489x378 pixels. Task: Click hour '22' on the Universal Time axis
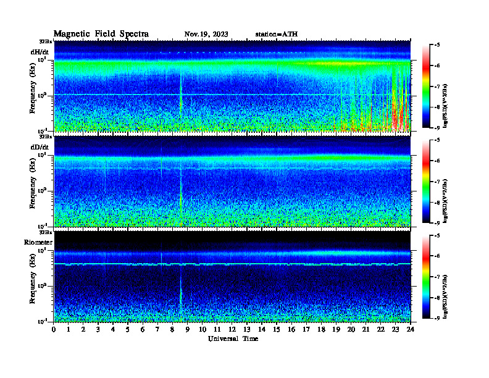tap(381, 329)
